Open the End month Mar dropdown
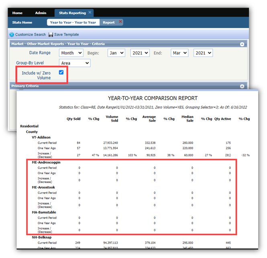 pyautogui.click(x=179, y=53)
